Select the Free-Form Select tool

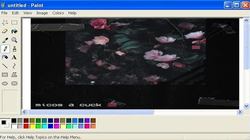point(5,23)
